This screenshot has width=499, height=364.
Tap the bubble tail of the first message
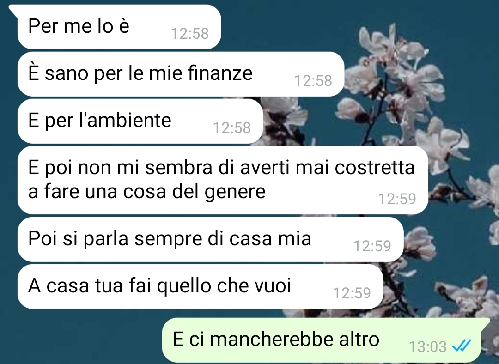(13, 10)
